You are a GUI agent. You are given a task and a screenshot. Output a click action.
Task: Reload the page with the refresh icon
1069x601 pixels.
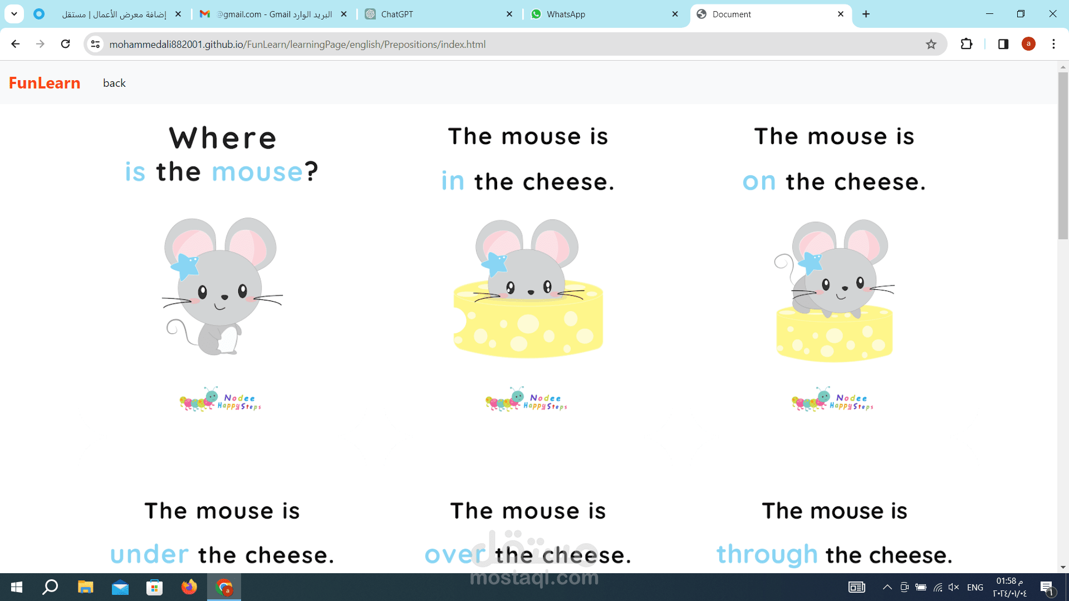click(65, 44)
